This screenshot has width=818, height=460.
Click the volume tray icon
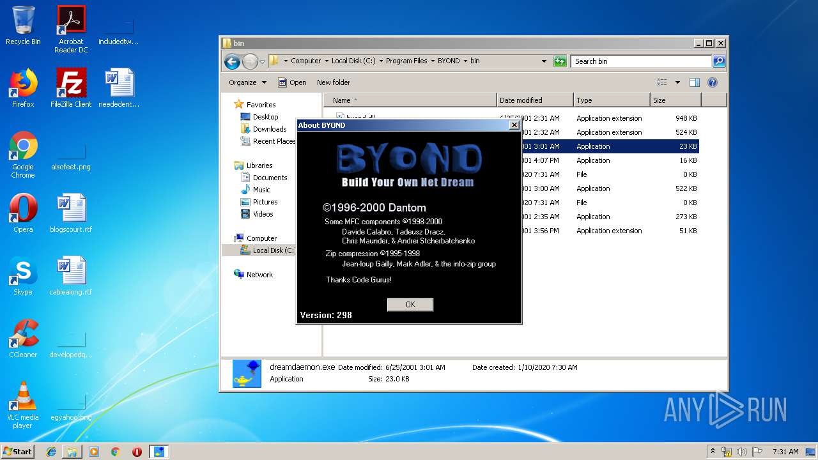tap(741, 452)
